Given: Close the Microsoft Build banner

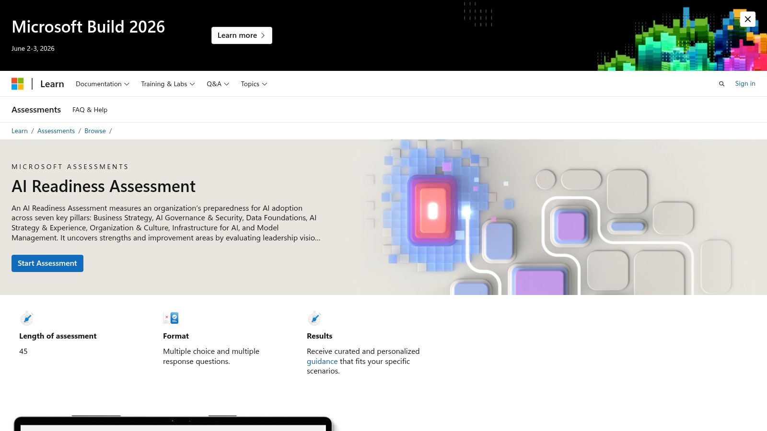Looking at the screenshot, I should (748, 19).
